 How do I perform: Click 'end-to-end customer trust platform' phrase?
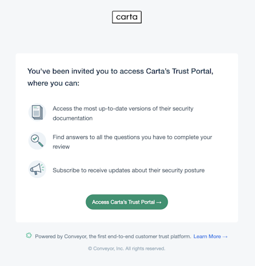(149, 236)
